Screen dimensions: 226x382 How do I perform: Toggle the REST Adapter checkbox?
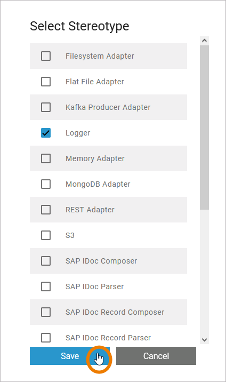[x=46, y=210]
